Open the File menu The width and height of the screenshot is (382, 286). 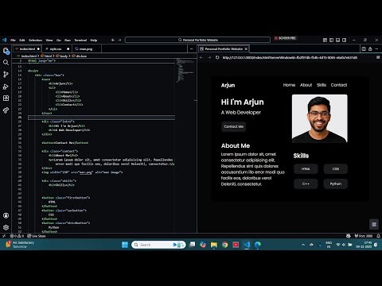[13, 41]
